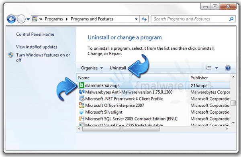
Task: Select Microsoft SQL Server 2005 Compact Edition
Action: pos(131,119)
